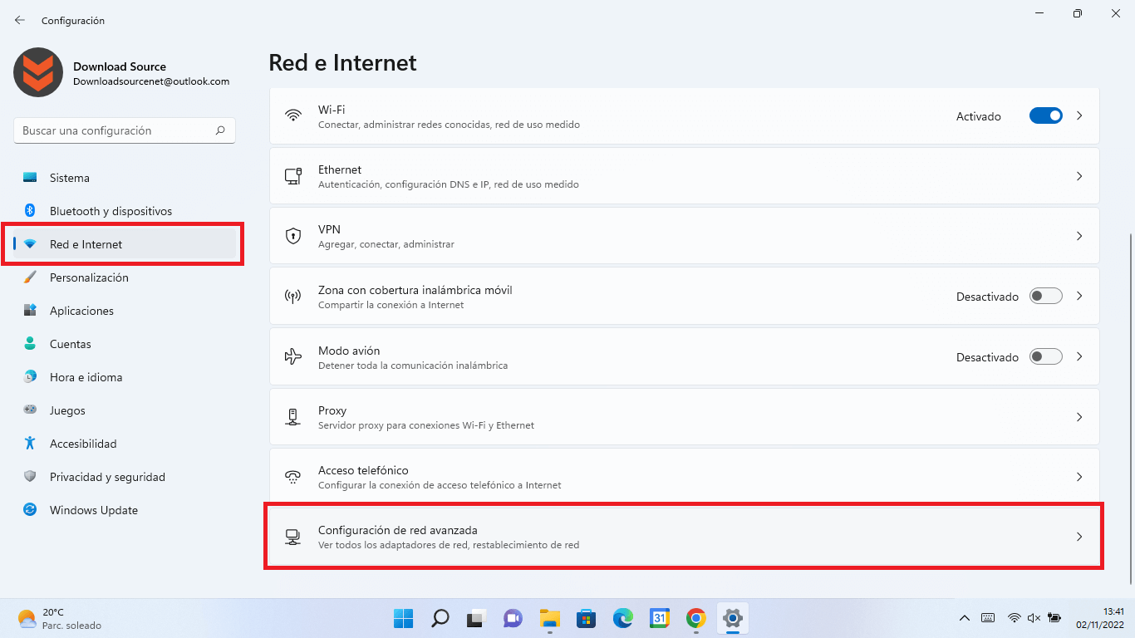Click the Proxy server icon
Viewport: 1135px width, 638px height.
pyautogui.click(x=292, y=417)
